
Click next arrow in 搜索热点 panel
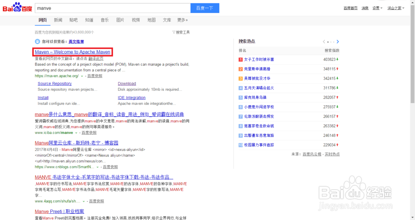pyautogui.click(x=338, y=42)
